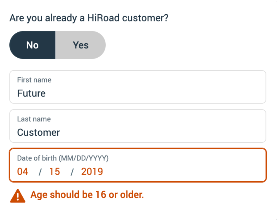Image resolution: width=277 pixels, height=220 pixels.
Task: Select the day value 15
Action: click(x=55, y=172)
